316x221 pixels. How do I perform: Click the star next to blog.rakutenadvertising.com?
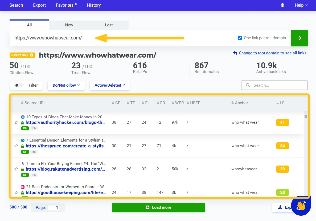click(x=16, y=169)
